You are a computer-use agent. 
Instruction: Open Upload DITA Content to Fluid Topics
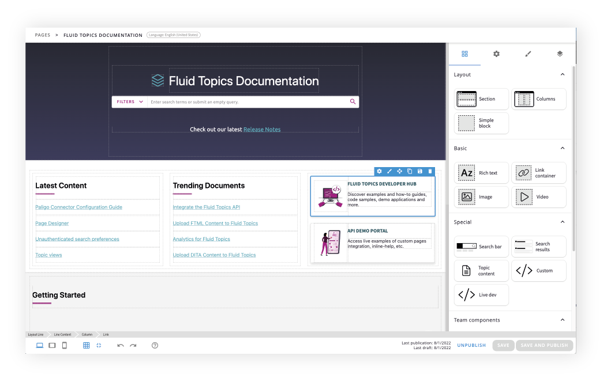pyautogui.click(x=214, y=255)
